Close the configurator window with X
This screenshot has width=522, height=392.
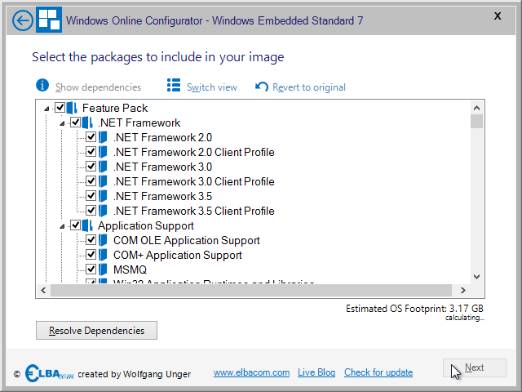[498, 16]
